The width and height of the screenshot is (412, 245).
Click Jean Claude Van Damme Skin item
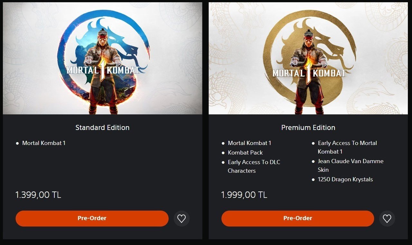coord(351,165)
